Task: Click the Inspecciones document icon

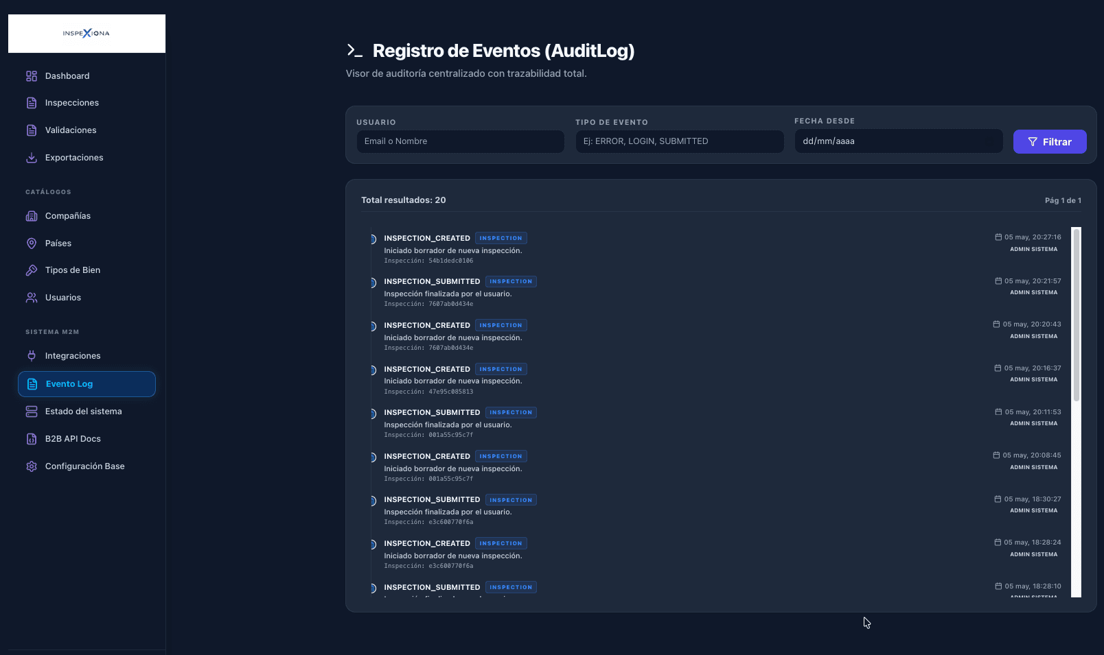Action: [x=32, y=103]
